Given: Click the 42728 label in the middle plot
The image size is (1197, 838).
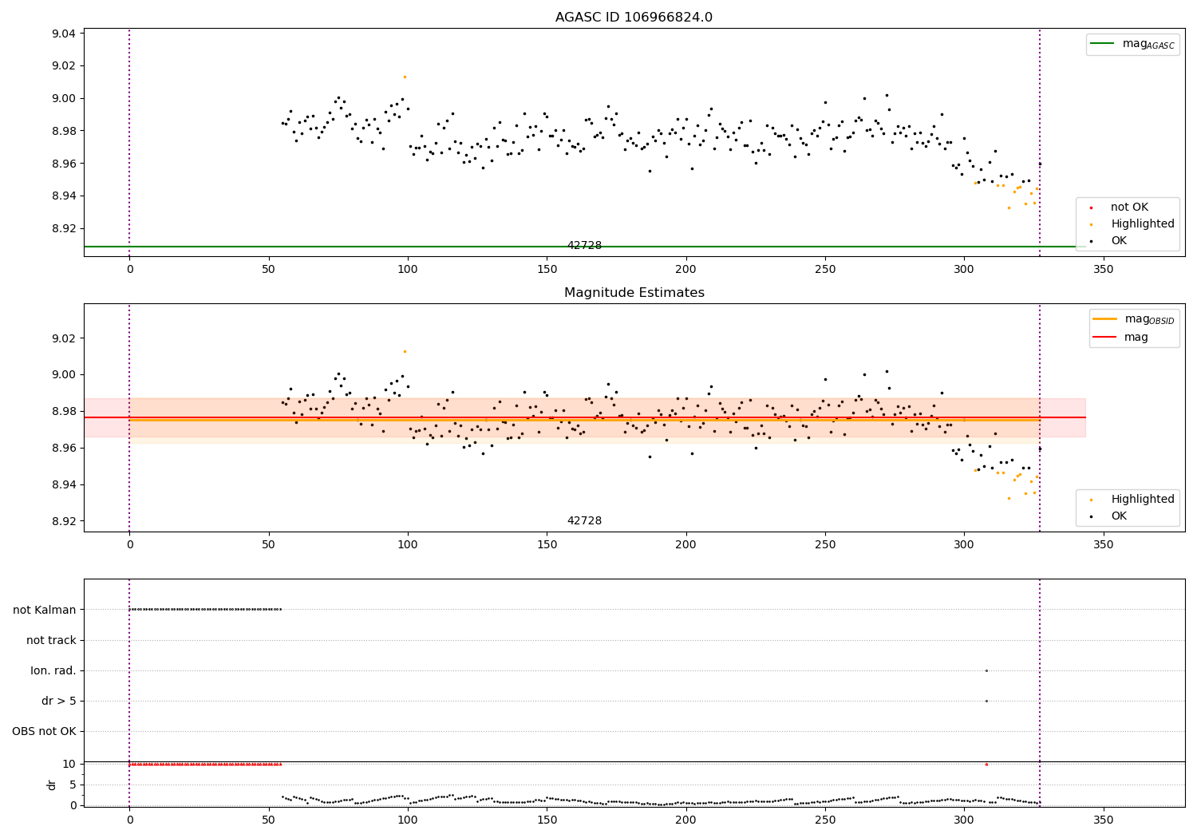Looking at the screenshot, I should pyautogui.click(x=584, y=521).
